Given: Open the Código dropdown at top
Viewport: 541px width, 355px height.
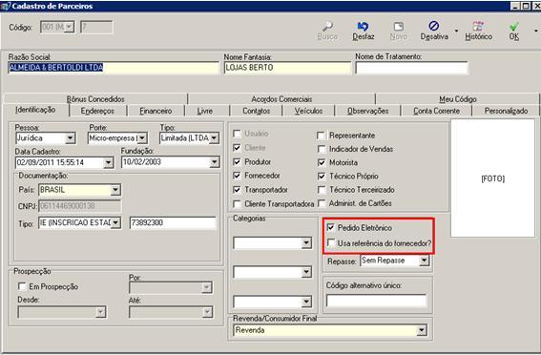Looking at the screenshot, I should pos(70,27).
